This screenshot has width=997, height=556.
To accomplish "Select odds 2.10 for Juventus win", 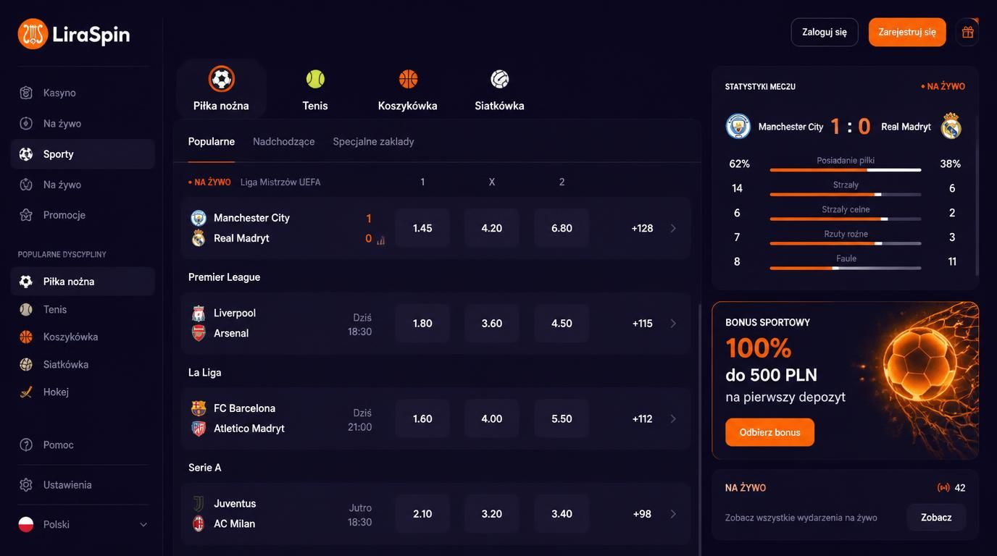I will 422,514.
